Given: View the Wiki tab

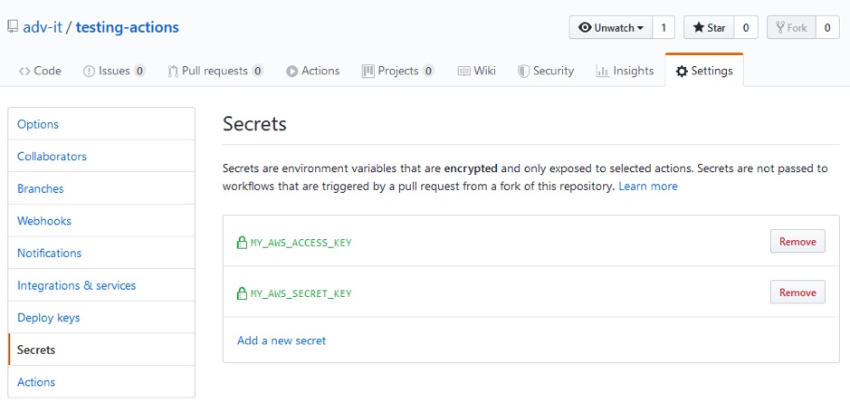Looking at the screenshot, I should point(476,71).
